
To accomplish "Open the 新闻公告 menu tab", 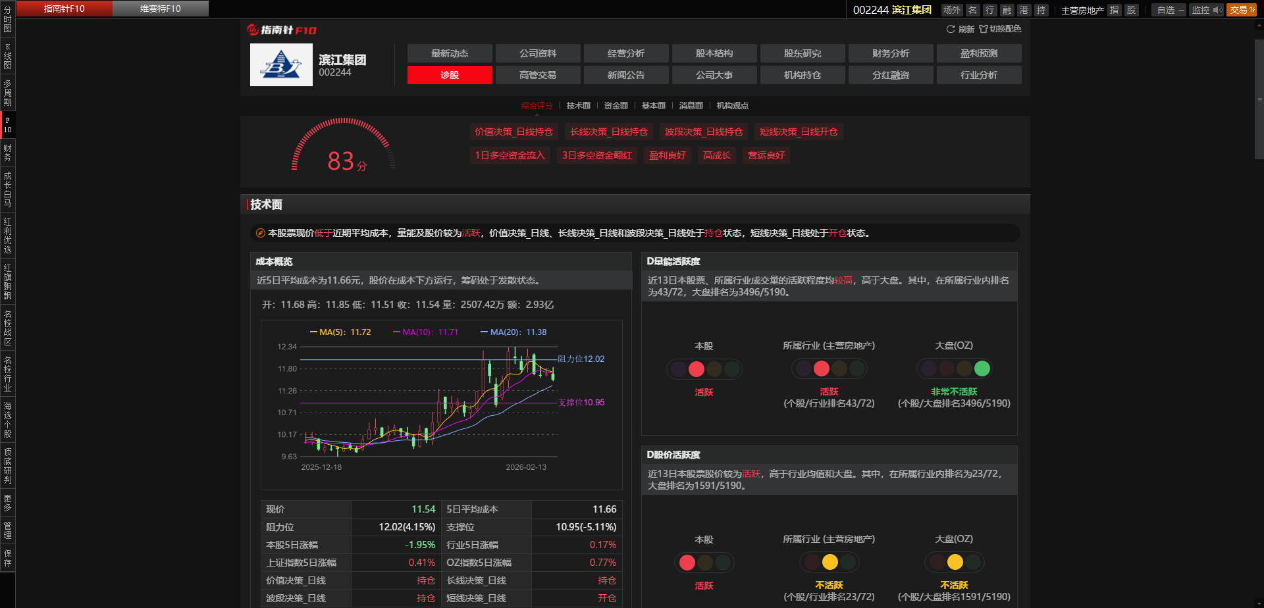I will click(626, 75).
